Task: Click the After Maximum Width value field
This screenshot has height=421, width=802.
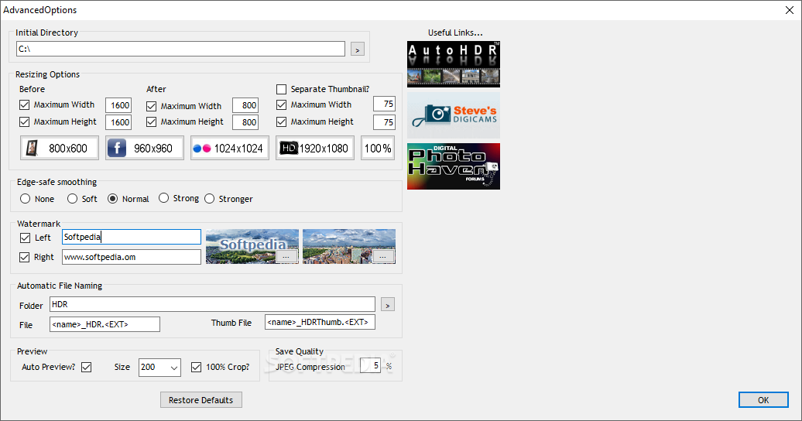Action: (x=245, y=105)
